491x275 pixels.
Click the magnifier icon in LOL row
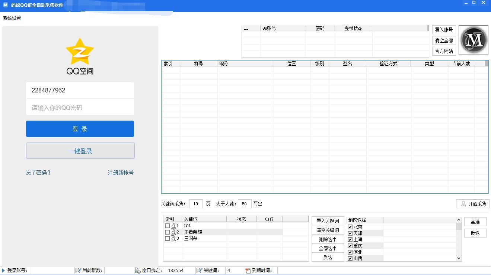[x=173, y=226]
